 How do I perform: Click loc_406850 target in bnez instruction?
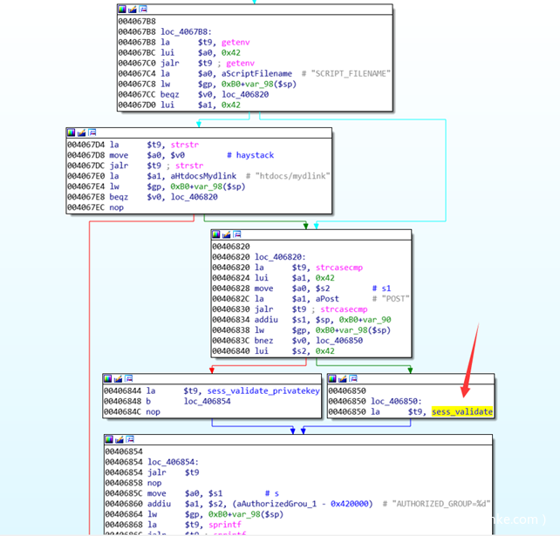pos(339,341)
